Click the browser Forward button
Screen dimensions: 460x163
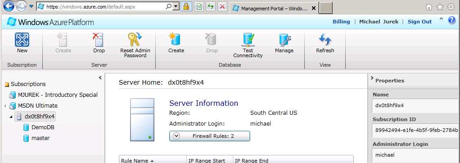22,6
